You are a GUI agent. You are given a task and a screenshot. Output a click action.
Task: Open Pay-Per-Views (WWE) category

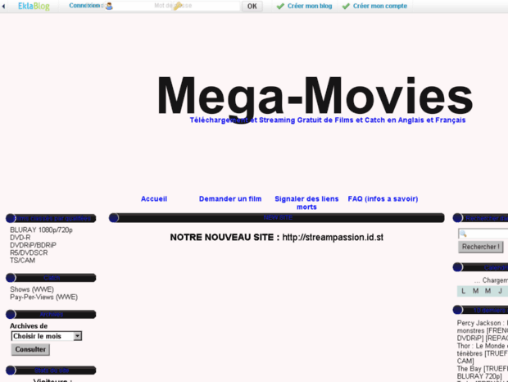click(43, 297)
